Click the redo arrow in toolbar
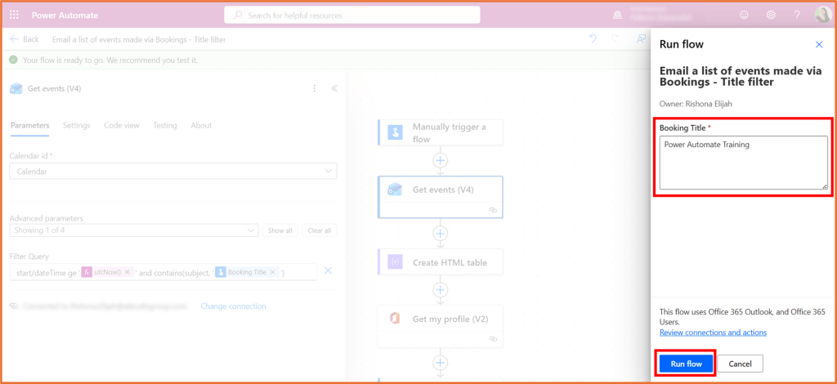Viewport: 837px width, 384px height. (x=615, y=39)
